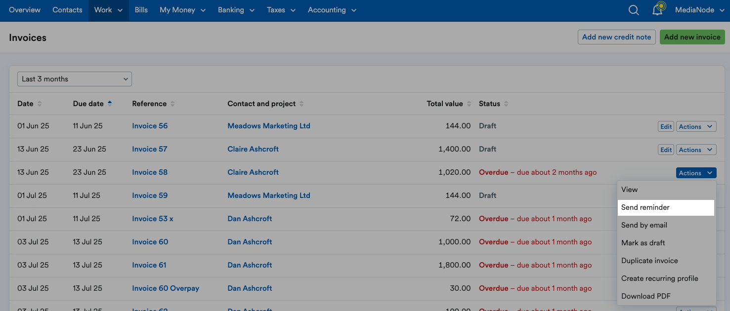Open Actions dropdown for Invoice 57
Image resolution: width=730 pixels, height=311 pixels.
click(x=696, y=150)
